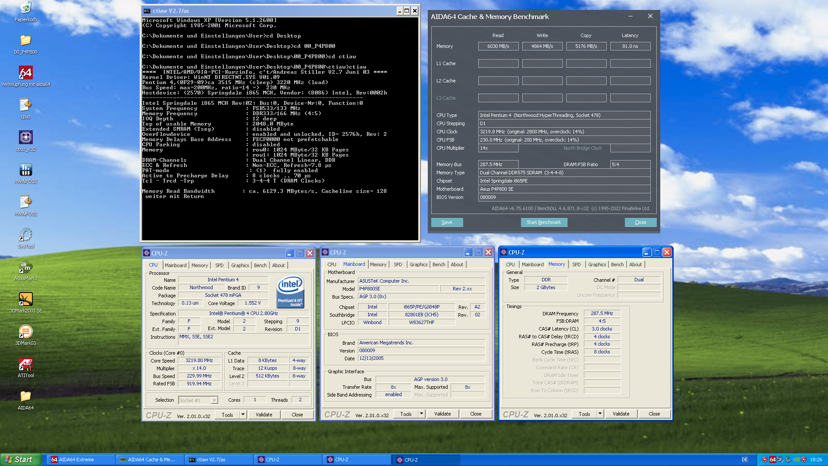The height and width of the screenshot is (466, 828).
Task: Click Start Benchmark in AIDA64
Action: pyautogui.click(x=544, y=222)
